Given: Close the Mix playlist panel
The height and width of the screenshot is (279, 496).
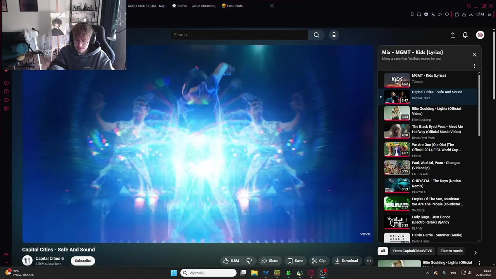Looking at the screenshot, I should pyautogui.click(x=474, y=55).
